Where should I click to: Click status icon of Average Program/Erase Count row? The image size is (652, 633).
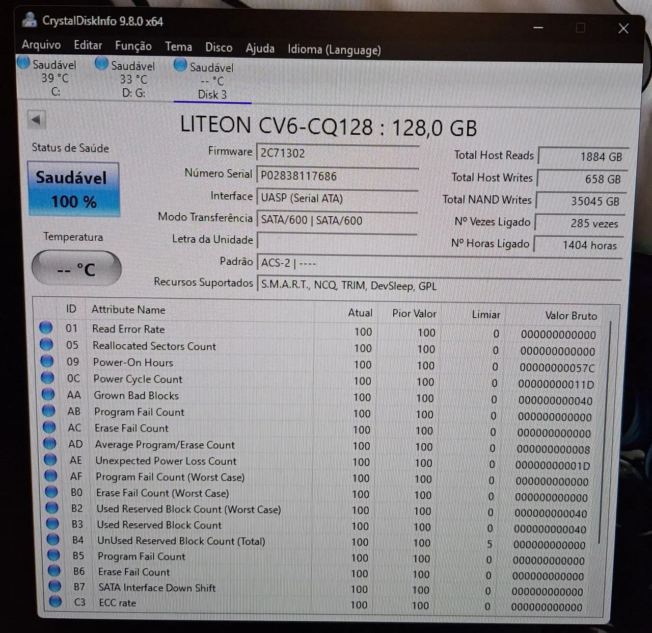(x=49, y=443)
